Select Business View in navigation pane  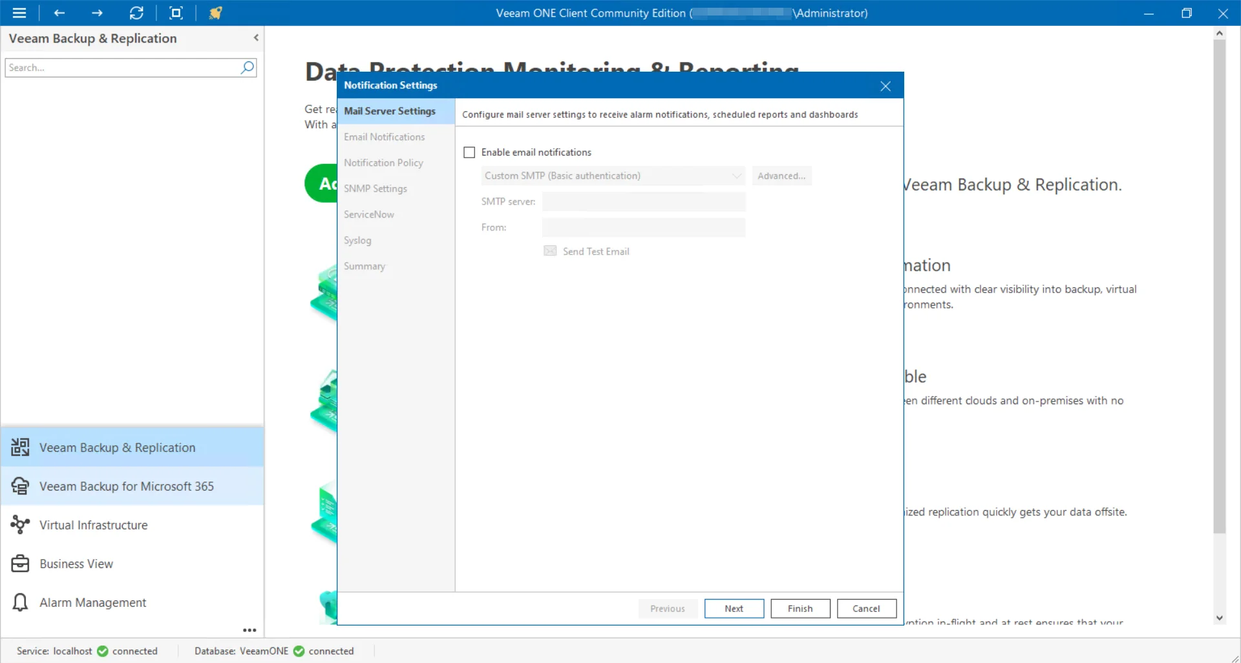76,564
